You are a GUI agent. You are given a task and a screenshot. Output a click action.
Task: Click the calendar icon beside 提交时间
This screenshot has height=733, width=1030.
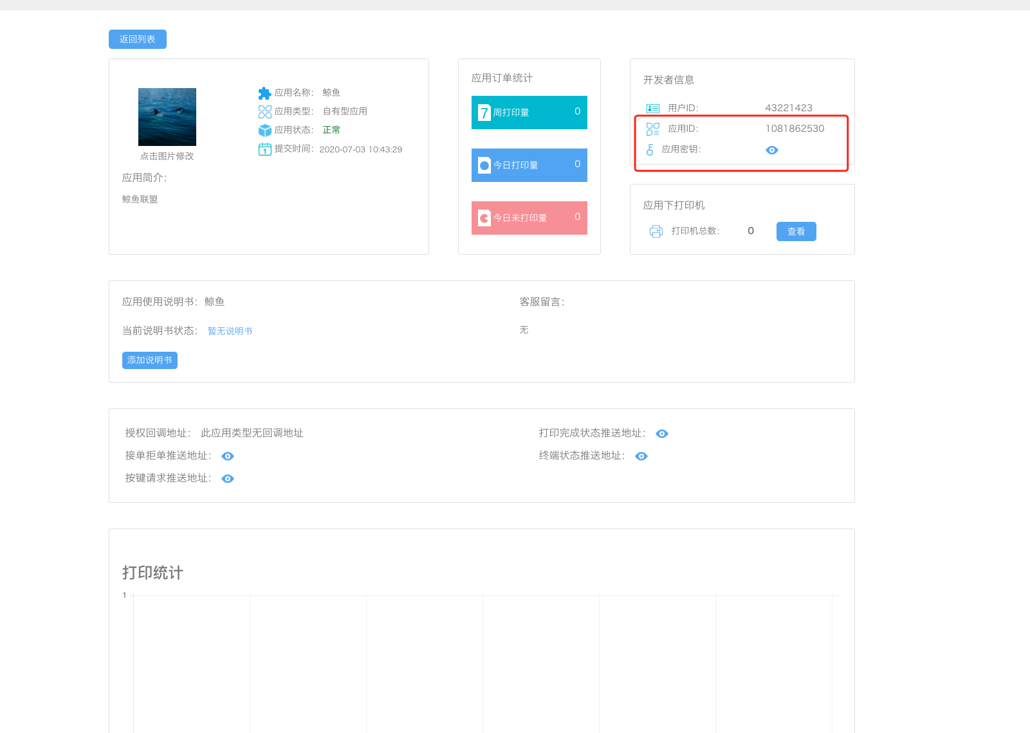pos(264,149)
